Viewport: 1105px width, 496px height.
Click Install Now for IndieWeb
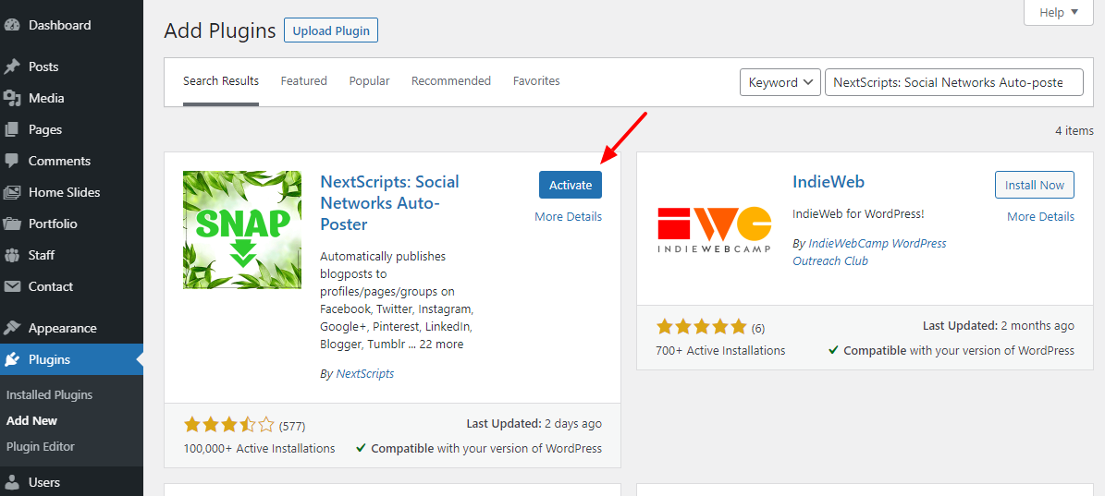(1035, 185)
